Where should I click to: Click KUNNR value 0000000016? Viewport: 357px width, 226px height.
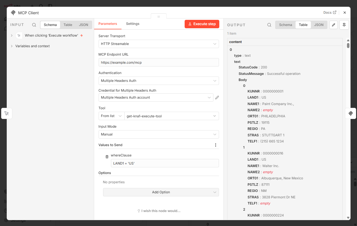coord(273,153)
